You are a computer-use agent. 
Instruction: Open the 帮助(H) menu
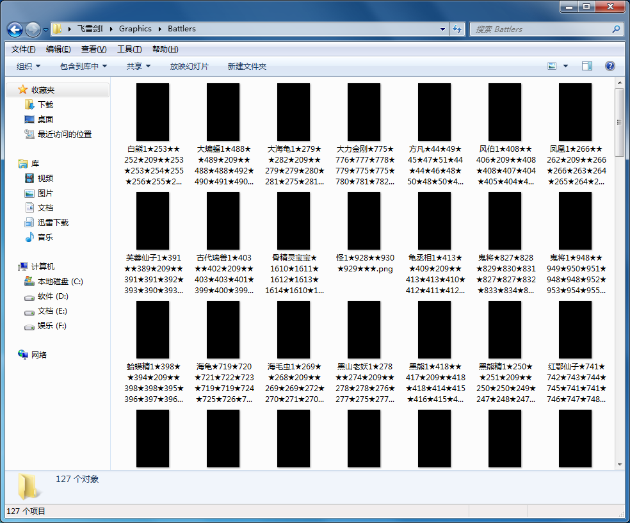[165, 49]
